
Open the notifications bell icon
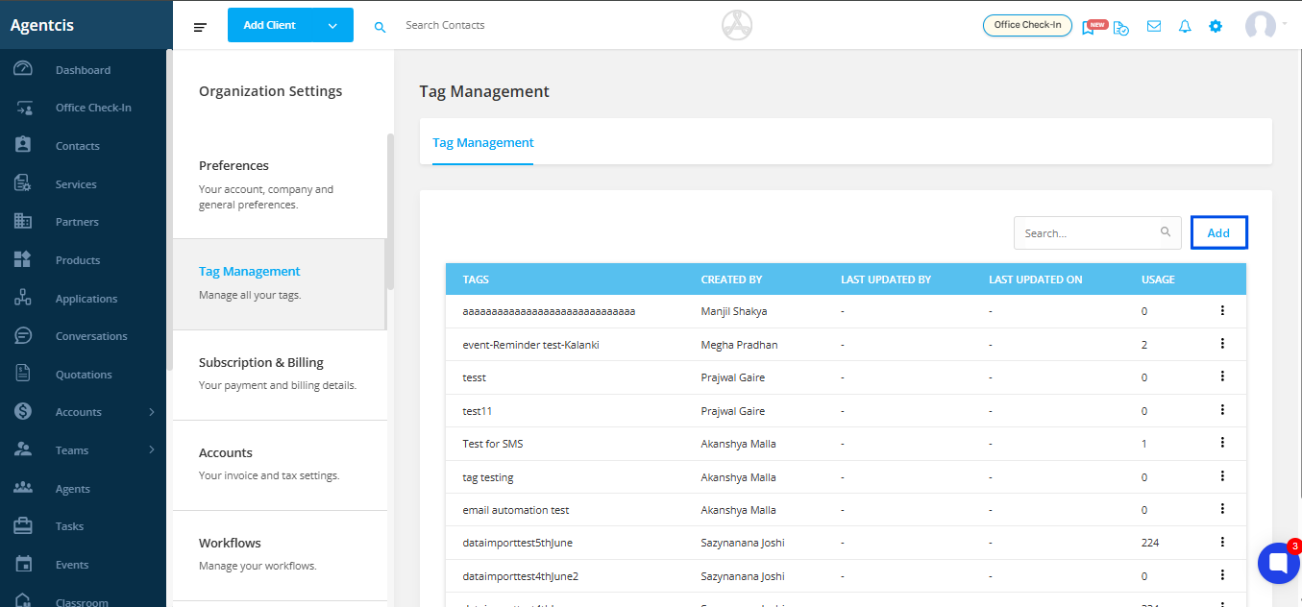click(x=1185, y=26)
